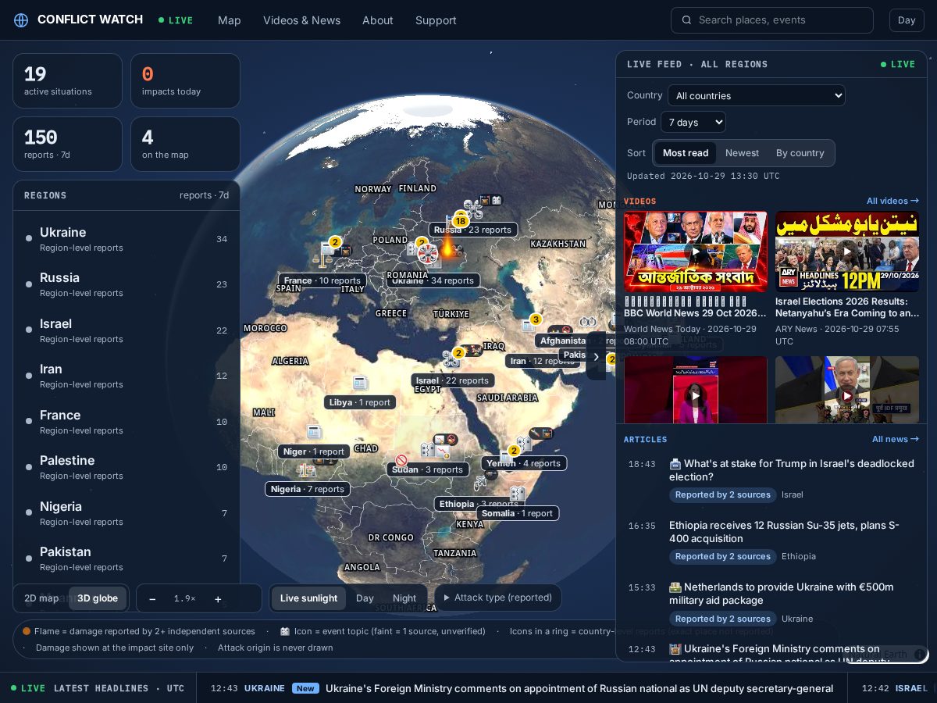Zoom in with the plus button

pos(218,598)
